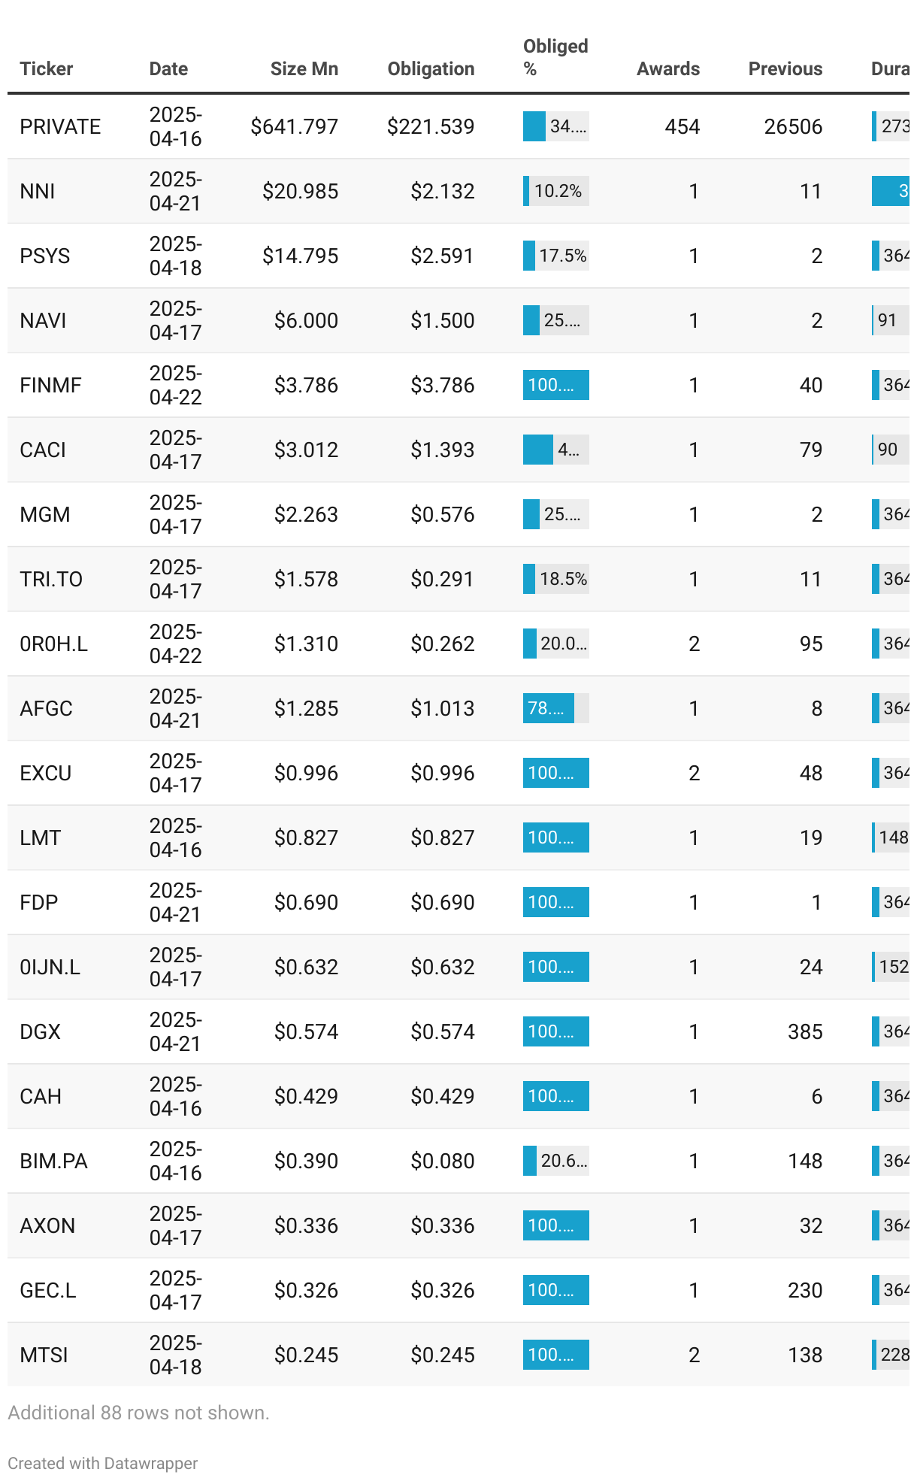The height and width of the screenshot is (1481, 917).
Task: Click the DGX previous awards value 385
Action: tap(805, 1031)
